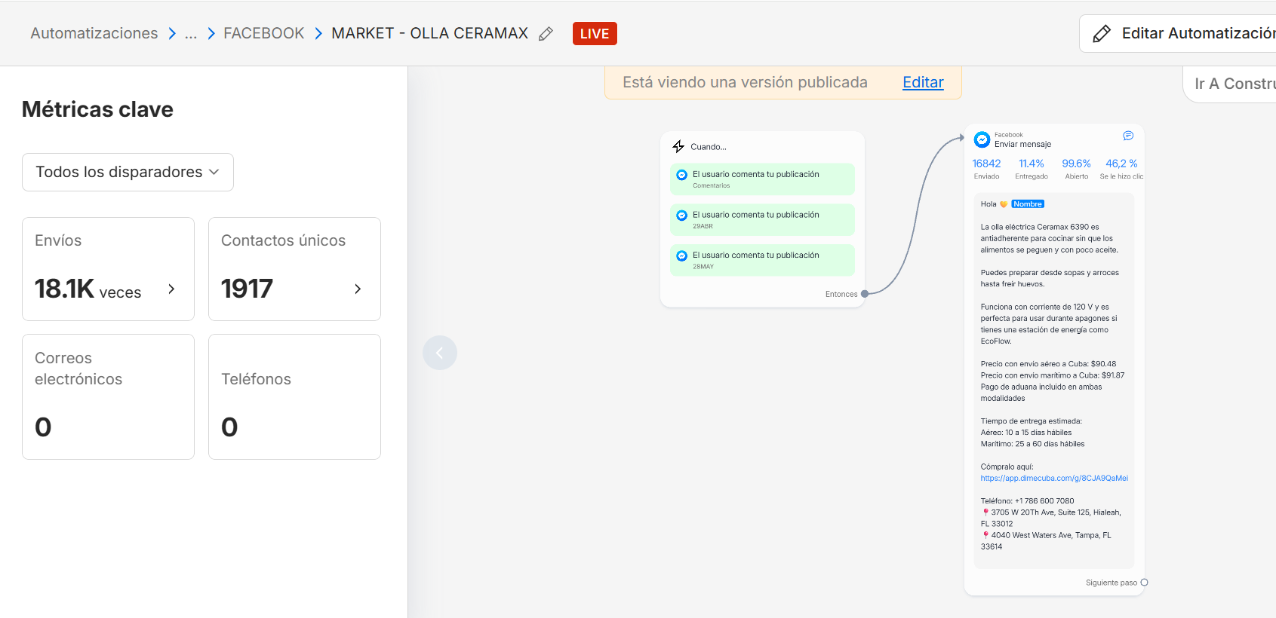Click the pencil icon to rename MARKET - OLLA CERAMAX
This screenshot has width=1276, height=618.
coord(546,34)
